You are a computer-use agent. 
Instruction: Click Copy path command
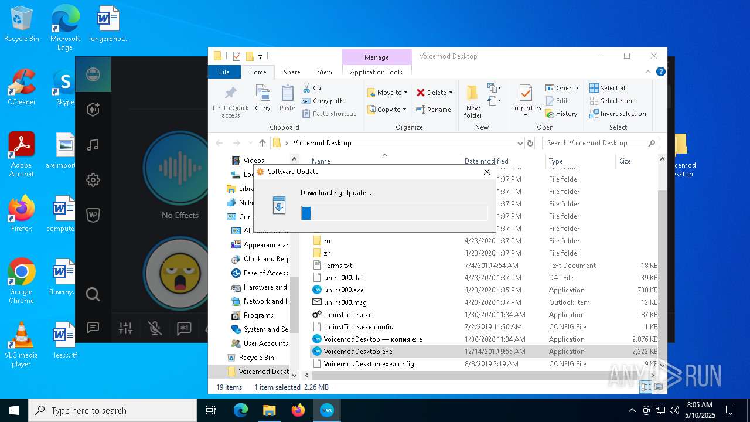point(323,101)
